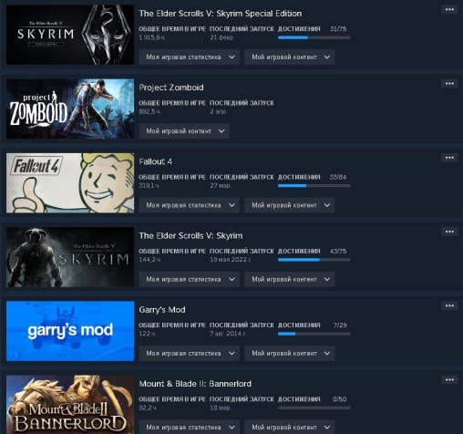Expand "Мой игровой контент" for Project Zomboid
The image size is (463, 434).
pyautogui.click(x=184, y=131)
